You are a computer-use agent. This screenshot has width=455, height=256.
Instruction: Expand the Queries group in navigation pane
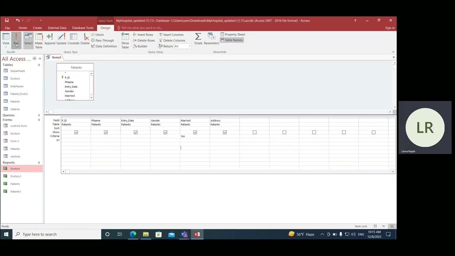pyautogui.click(x=39, y=115)
